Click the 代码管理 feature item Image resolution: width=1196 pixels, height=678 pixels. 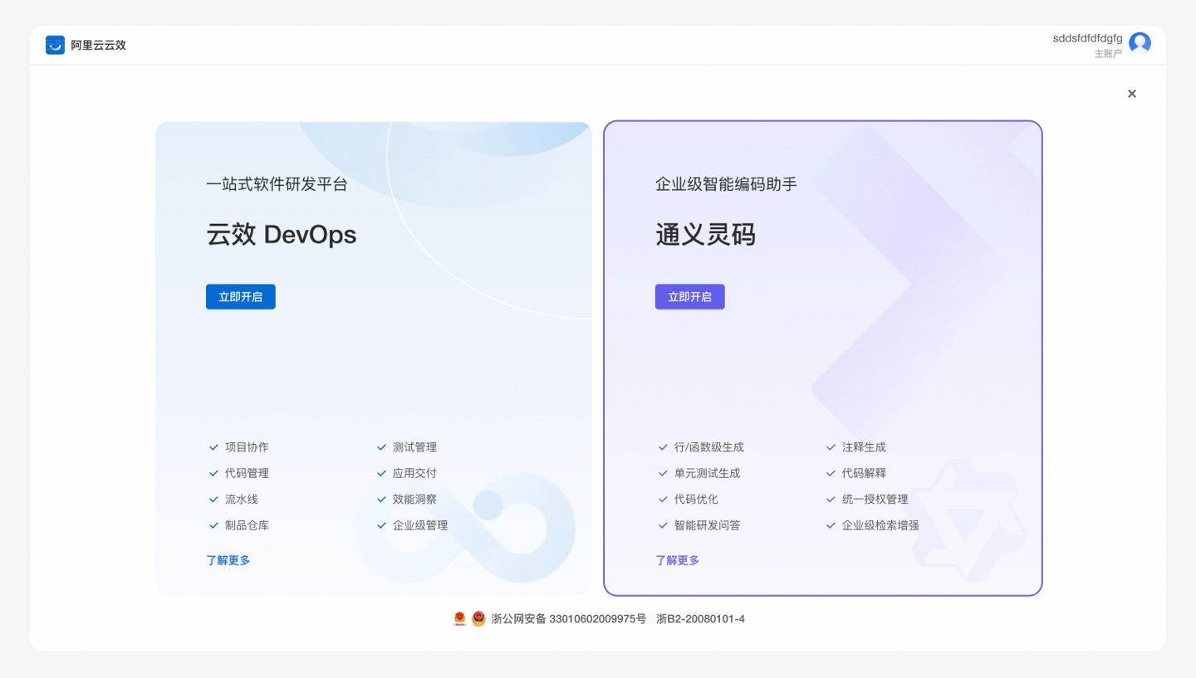point(247,473)
